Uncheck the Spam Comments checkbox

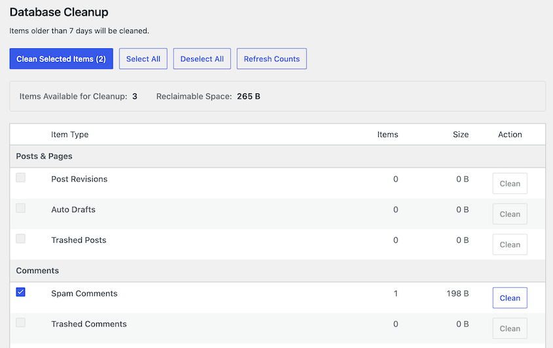point(20,292)
